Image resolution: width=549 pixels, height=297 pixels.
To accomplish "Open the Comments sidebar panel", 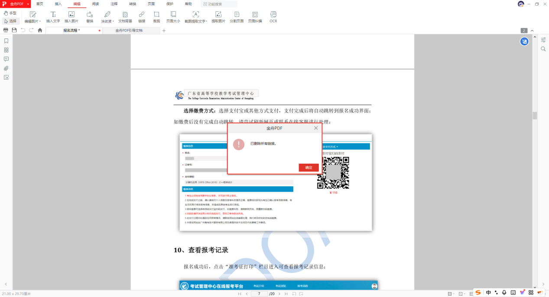I will 6,59.
